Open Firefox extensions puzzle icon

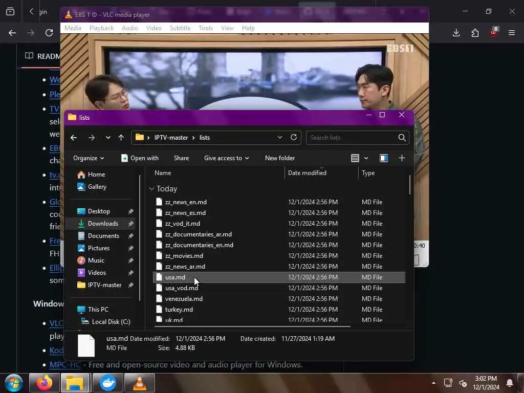(x=475, y=33)
